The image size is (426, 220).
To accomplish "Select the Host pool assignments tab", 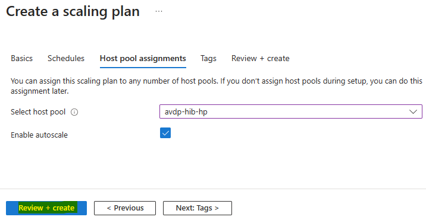I will pos(143,58).
